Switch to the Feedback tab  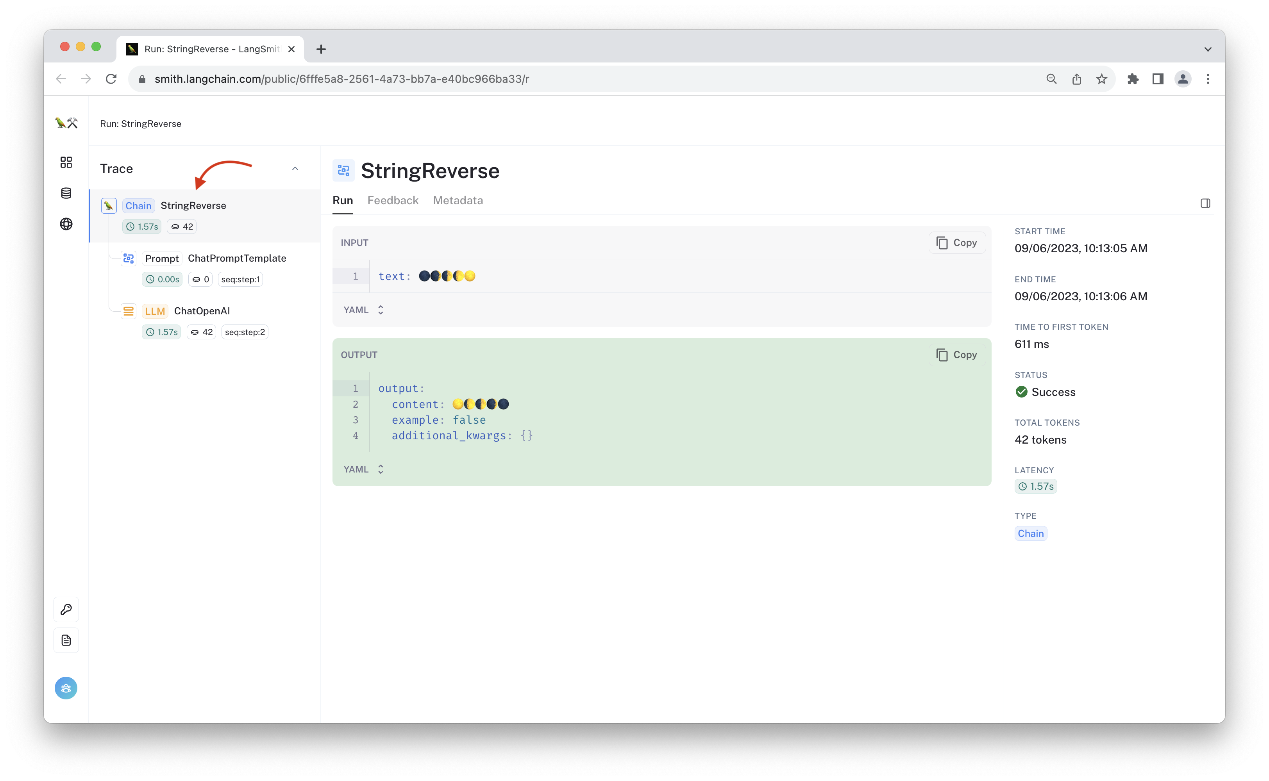pyautogui.click(x=393, y=200)
